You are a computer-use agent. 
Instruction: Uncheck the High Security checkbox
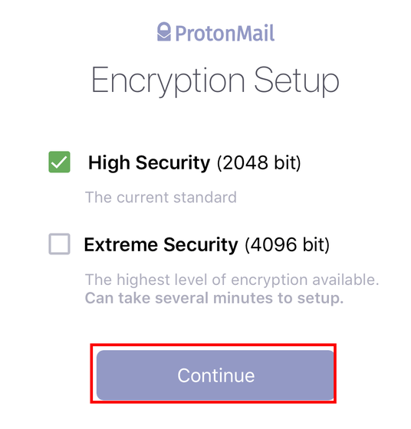point(59,162)
